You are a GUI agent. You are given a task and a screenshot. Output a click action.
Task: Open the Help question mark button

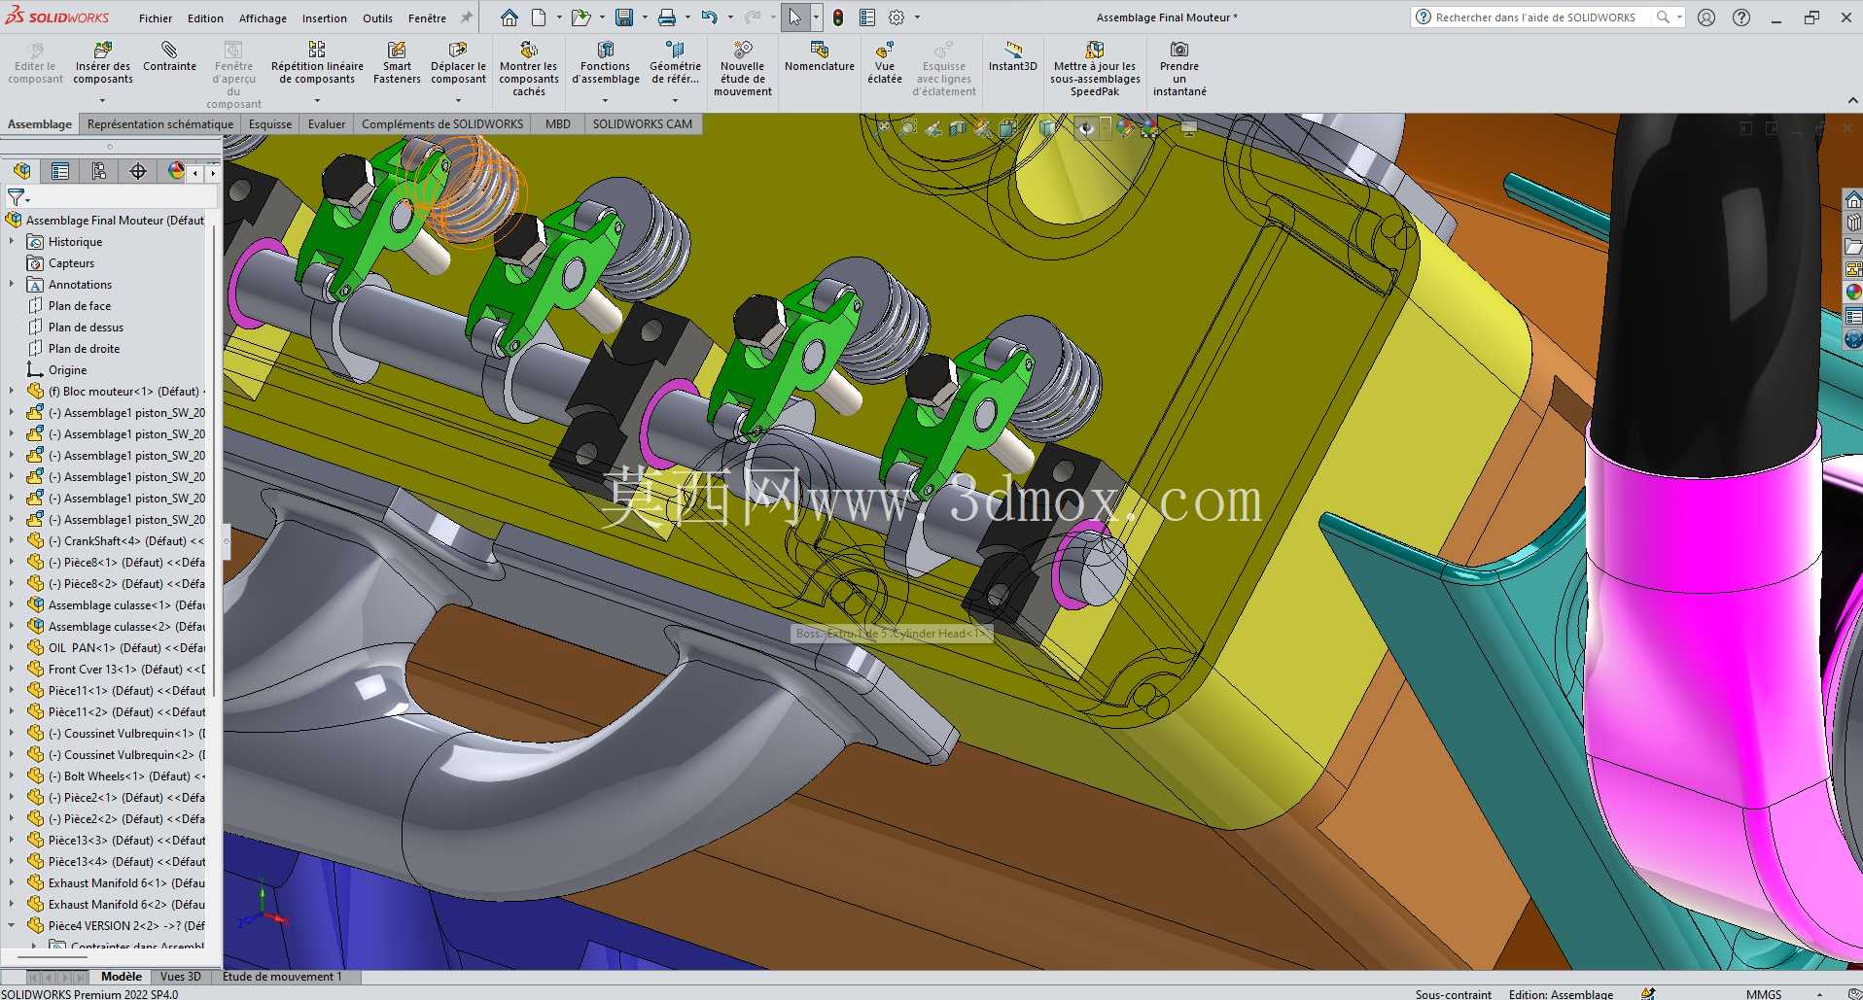(x=1741, y=17)
